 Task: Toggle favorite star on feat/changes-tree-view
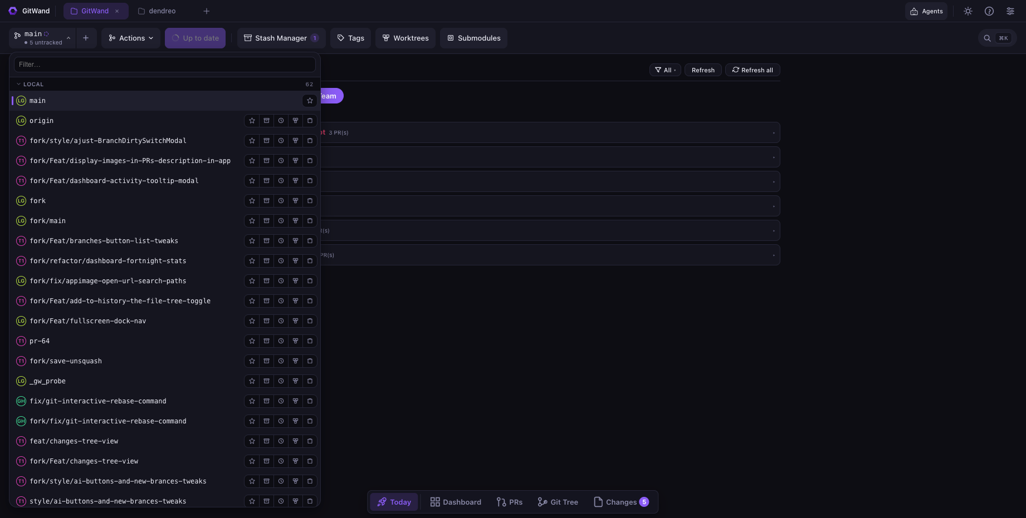point(252,441)
